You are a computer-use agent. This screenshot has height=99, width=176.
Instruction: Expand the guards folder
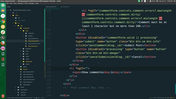coord(18,67)
